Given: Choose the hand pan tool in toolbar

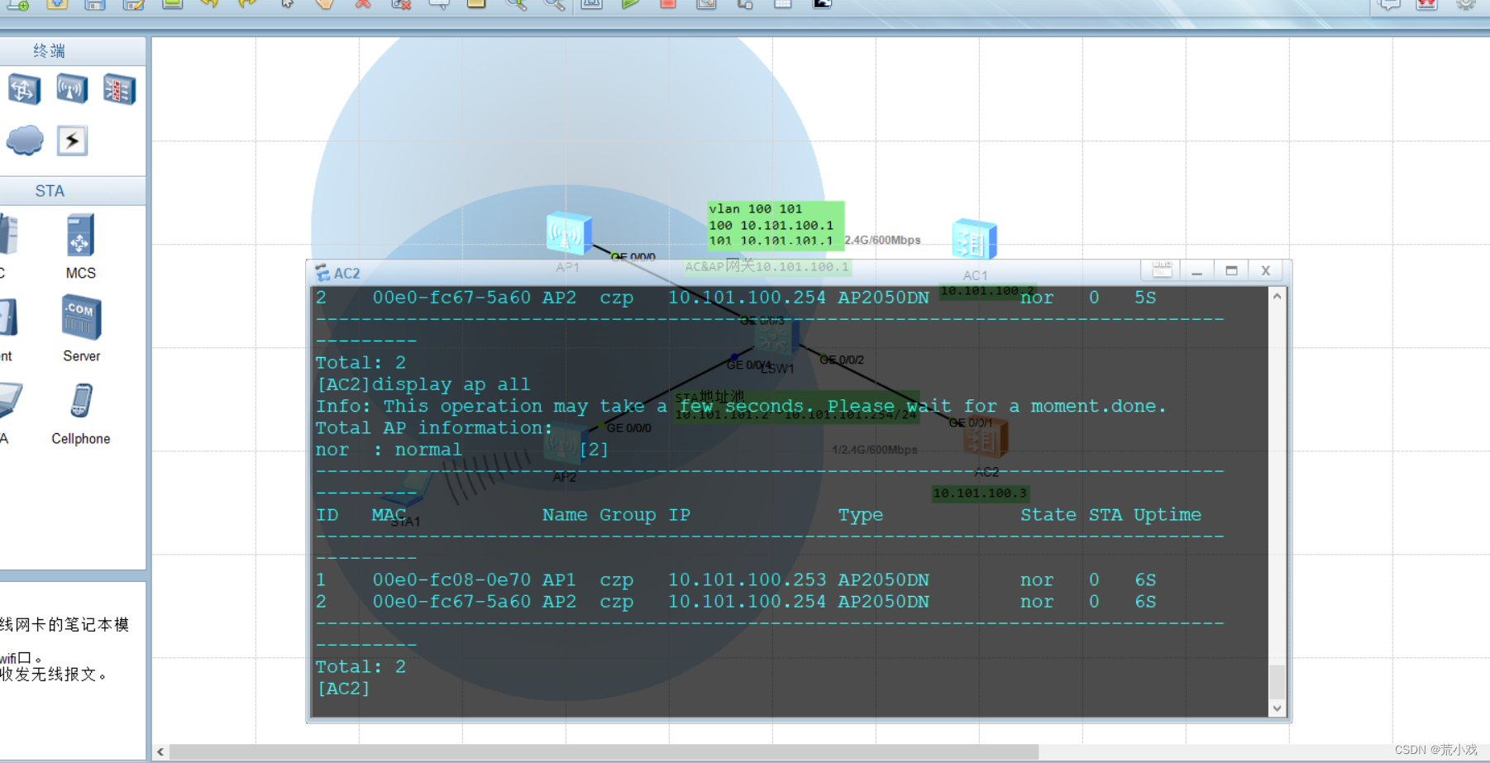Looking at the screenshot, I should [325, 3].
